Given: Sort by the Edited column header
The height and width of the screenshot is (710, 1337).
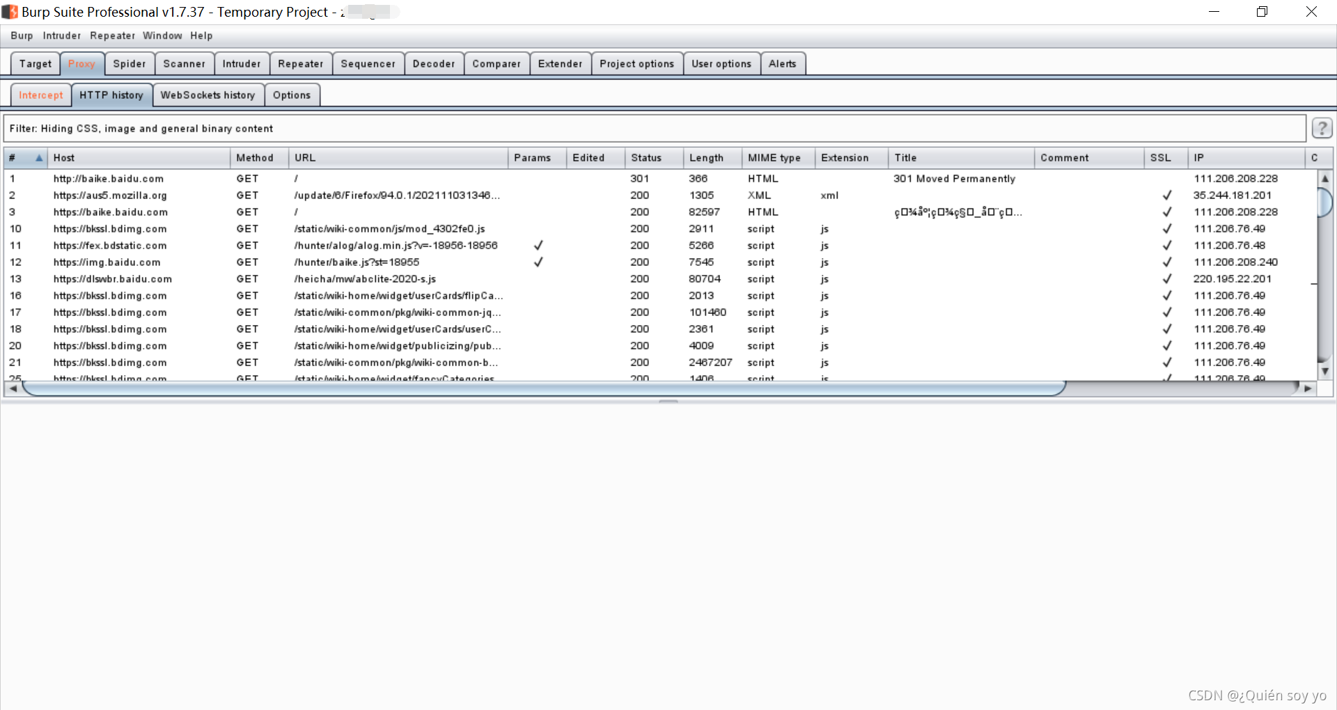Looking at the screenshot, I should coord(595,158).
